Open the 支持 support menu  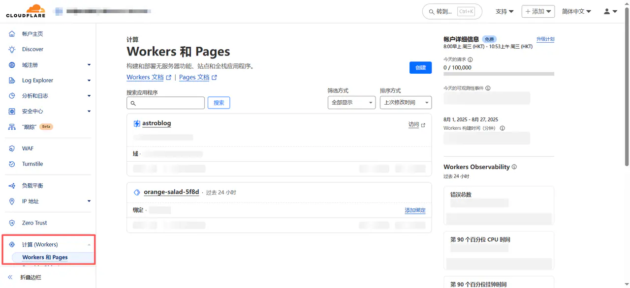[504, 11]
